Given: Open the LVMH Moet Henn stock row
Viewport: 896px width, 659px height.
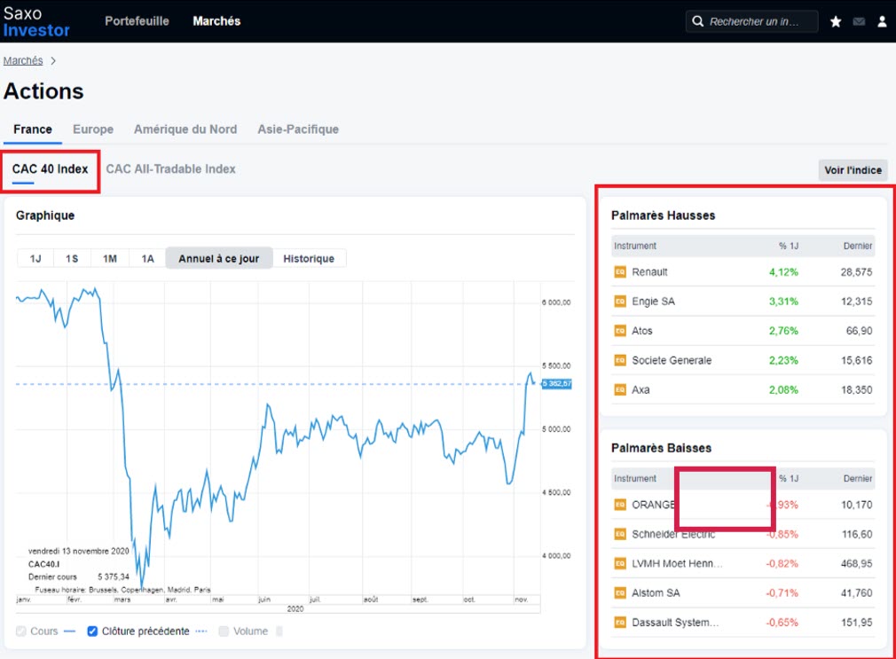Looking at the screenshot, I should point(743,563).
